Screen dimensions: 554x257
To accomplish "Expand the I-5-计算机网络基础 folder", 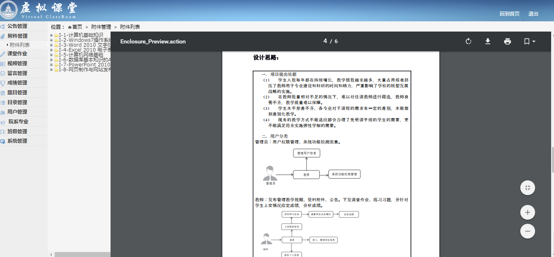I will point(51,55).
